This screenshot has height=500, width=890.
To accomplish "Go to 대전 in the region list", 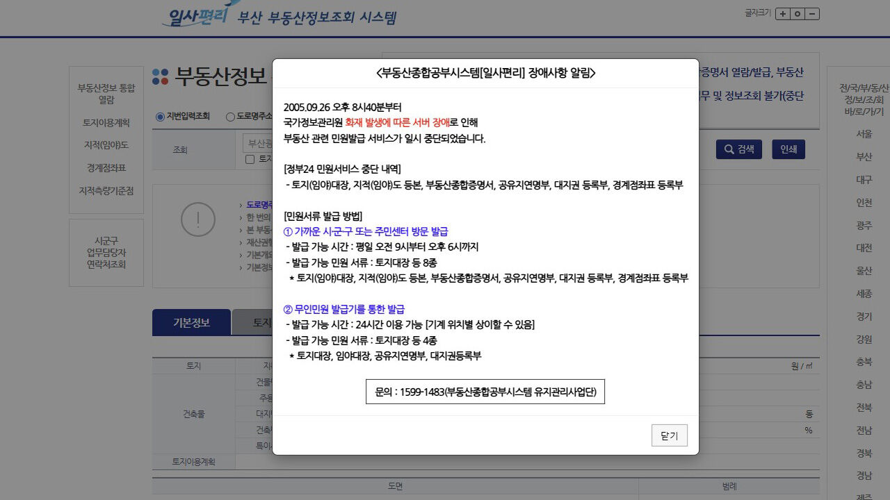I will point(864,248).
